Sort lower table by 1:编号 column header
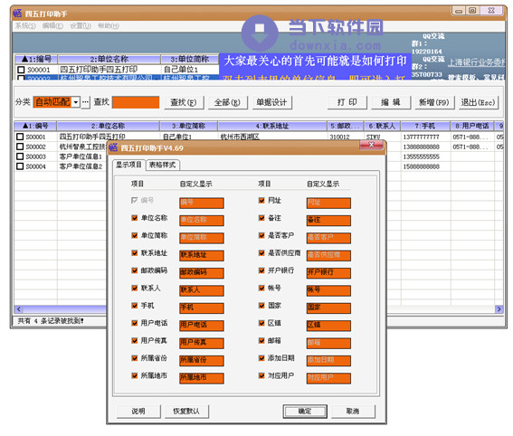 coord(35,126)
